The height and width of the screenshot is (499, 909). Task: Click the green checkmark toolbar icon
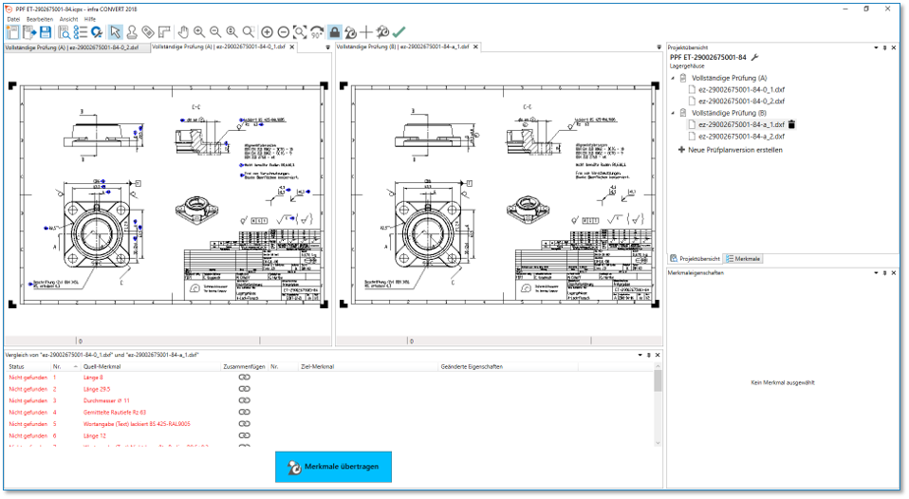click(x=399, y=32)
